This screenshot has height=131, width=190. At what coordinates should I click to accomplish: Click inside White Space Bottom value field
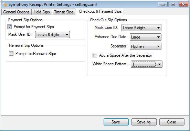[144, 64]
